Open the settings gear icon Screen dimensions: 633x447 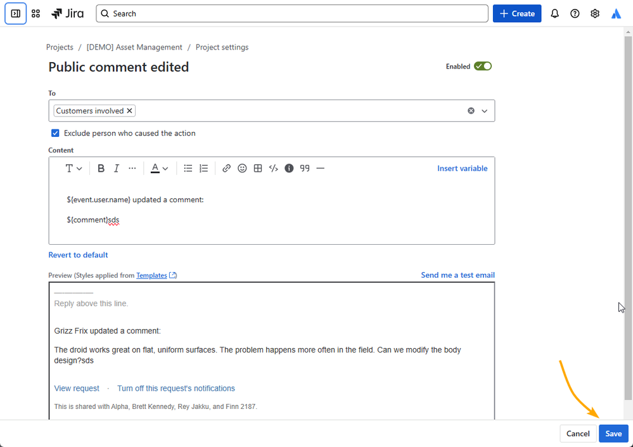click(594, 13)
